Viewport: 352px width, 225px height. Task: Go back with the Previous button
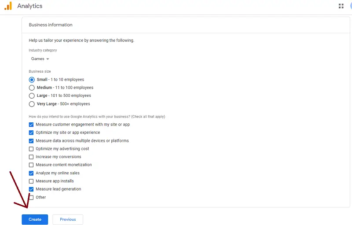[68, 219]
